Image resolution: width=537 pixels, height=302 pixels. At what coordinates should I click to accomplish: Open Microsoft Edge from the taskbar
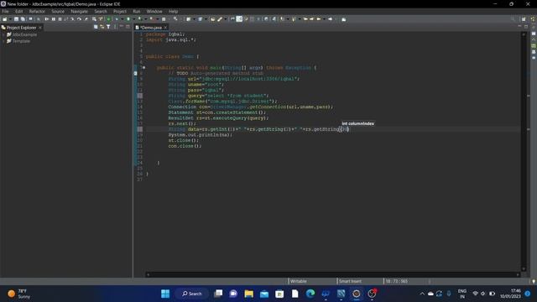[x=310, y=294]
